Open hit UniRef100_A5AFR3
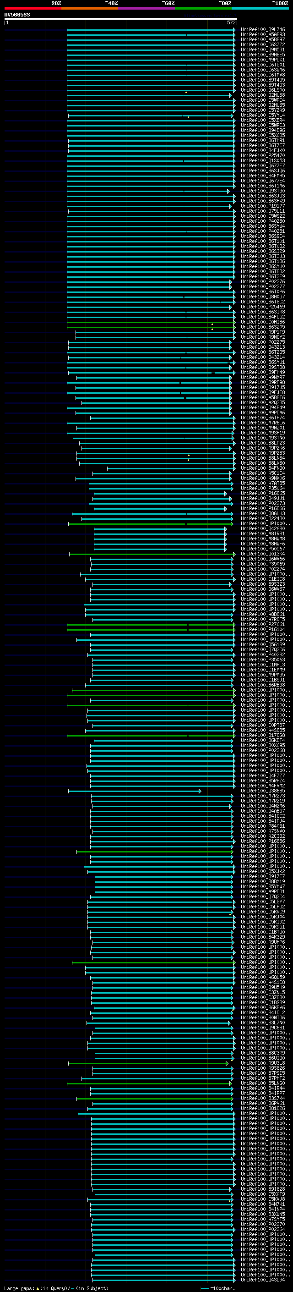This screenshot has height=1292, width=293. click(263, 35)
